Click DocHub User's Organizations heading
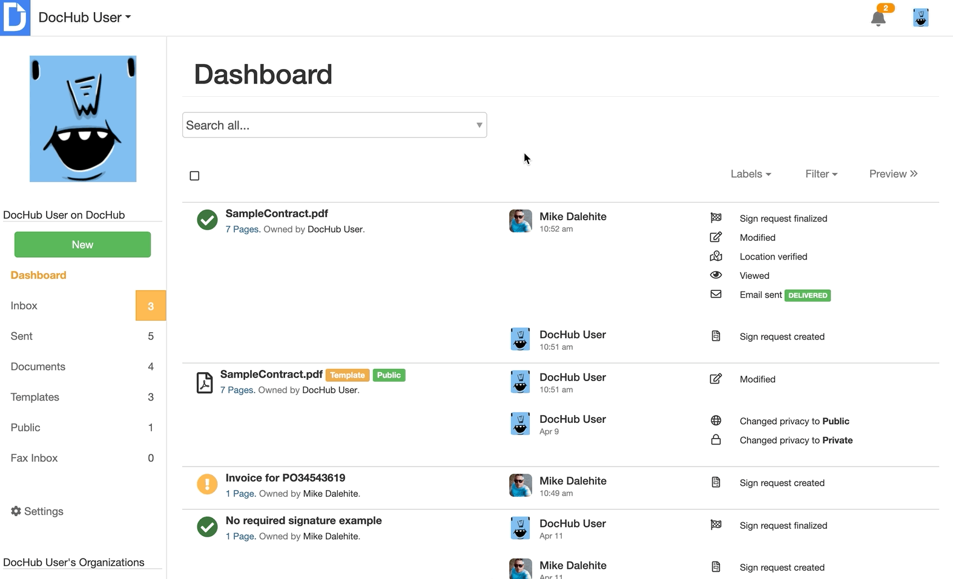The image size is (953, 579). click(74, 562)
